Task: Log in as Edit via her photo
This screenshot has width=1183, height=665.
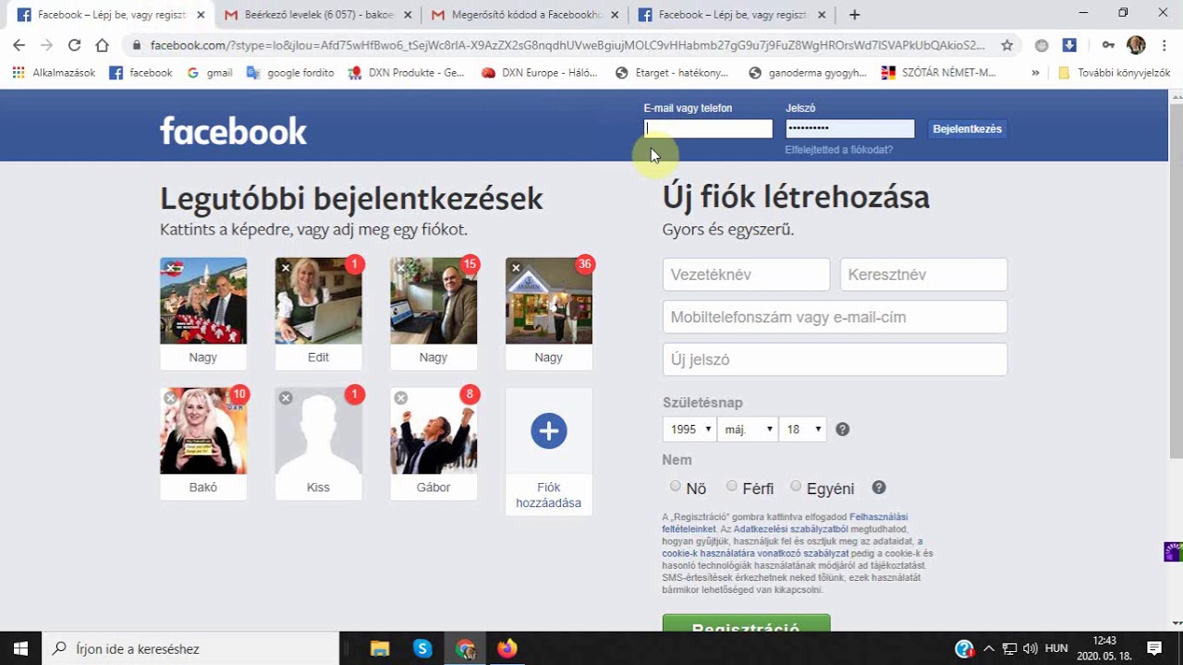Action: coord(318,301)
